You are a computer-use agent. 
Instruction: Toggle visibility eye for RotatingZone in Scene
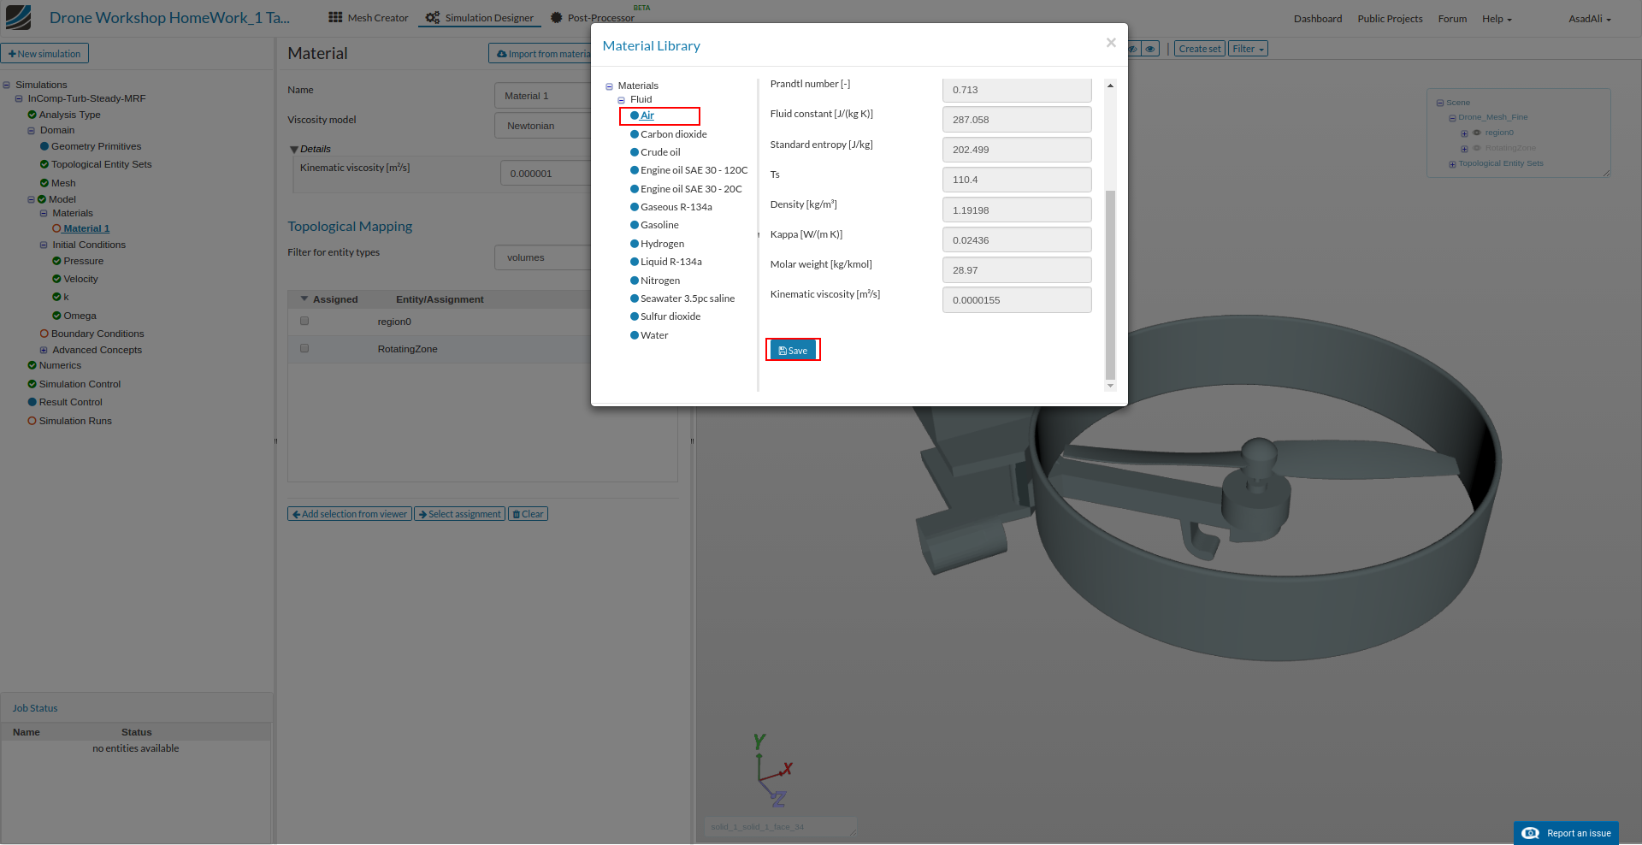tap(1476, 148)
